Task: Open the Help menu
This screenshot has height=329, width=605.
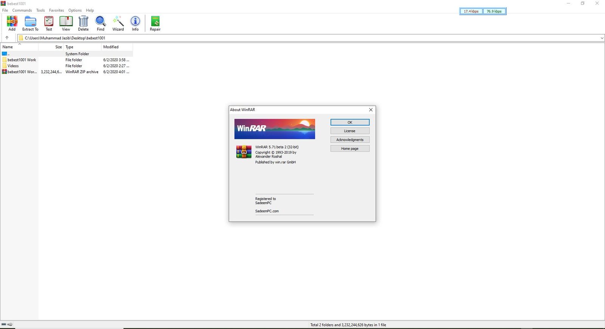Action: [x=90, y=10]
